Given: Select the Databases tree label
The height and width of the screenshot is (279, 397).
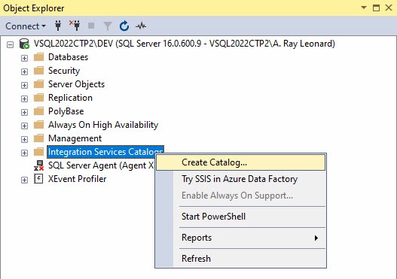Looking at the screenshot, I should (x=68, y=57).
